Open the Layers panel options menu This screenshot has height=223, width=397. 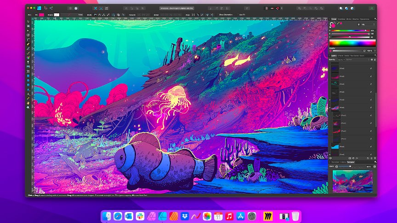pyautogui.click(x=375, y=56)
